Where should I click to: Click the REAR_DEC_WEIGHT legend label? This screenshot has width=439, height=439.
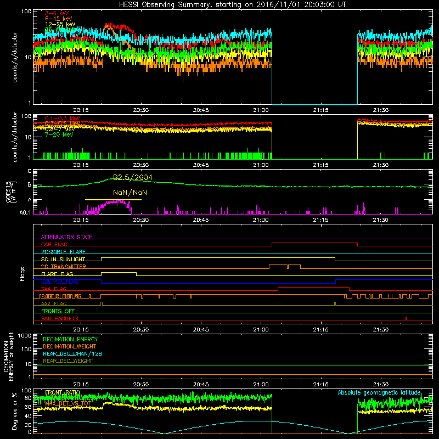point(67,361)
